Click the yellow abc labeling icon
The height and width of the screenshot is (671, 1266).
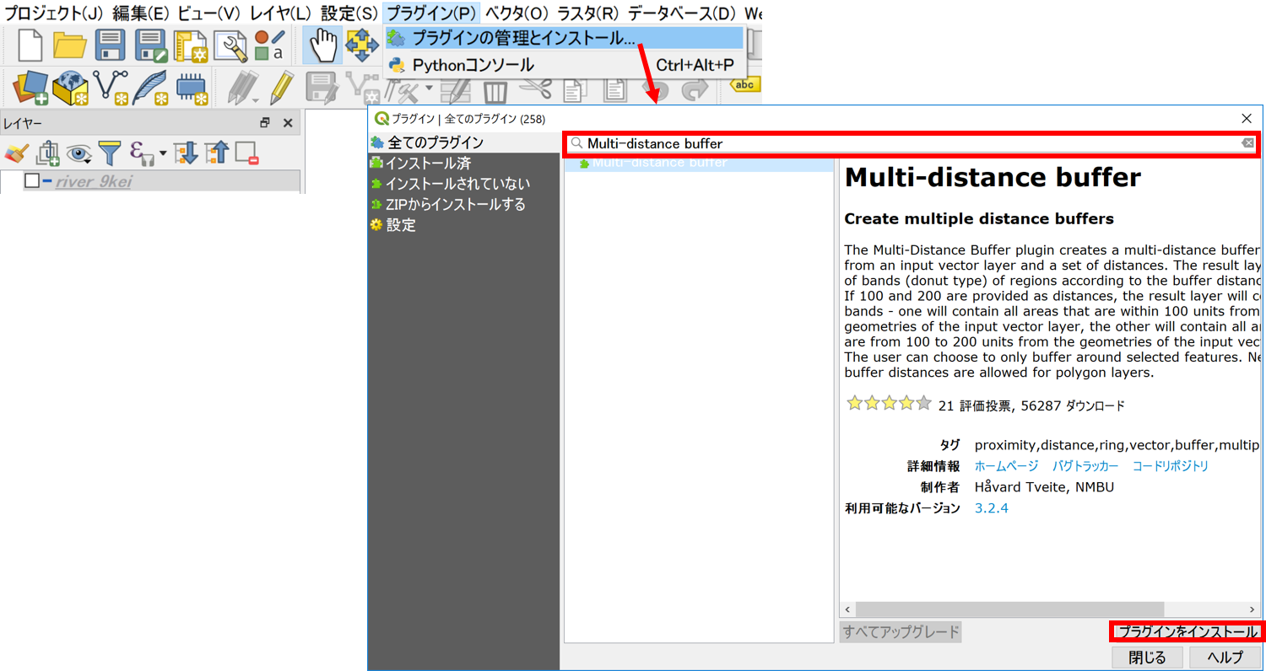745,84
